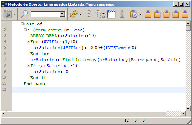The height and width of the screenshot is (125, 192).
Task: Click the collapse all blocks tree icon
Action: click(101, 14)
